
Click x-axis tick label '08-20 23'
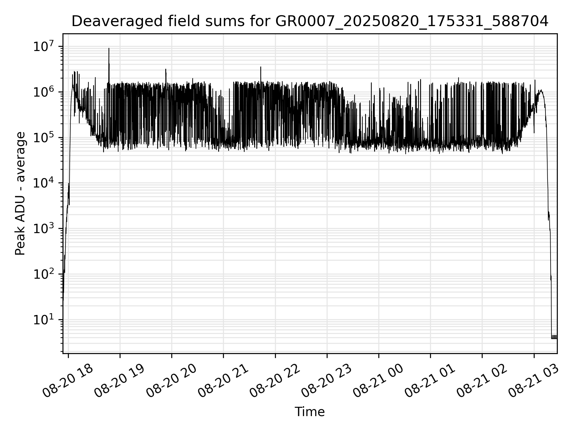pos(327,381)
